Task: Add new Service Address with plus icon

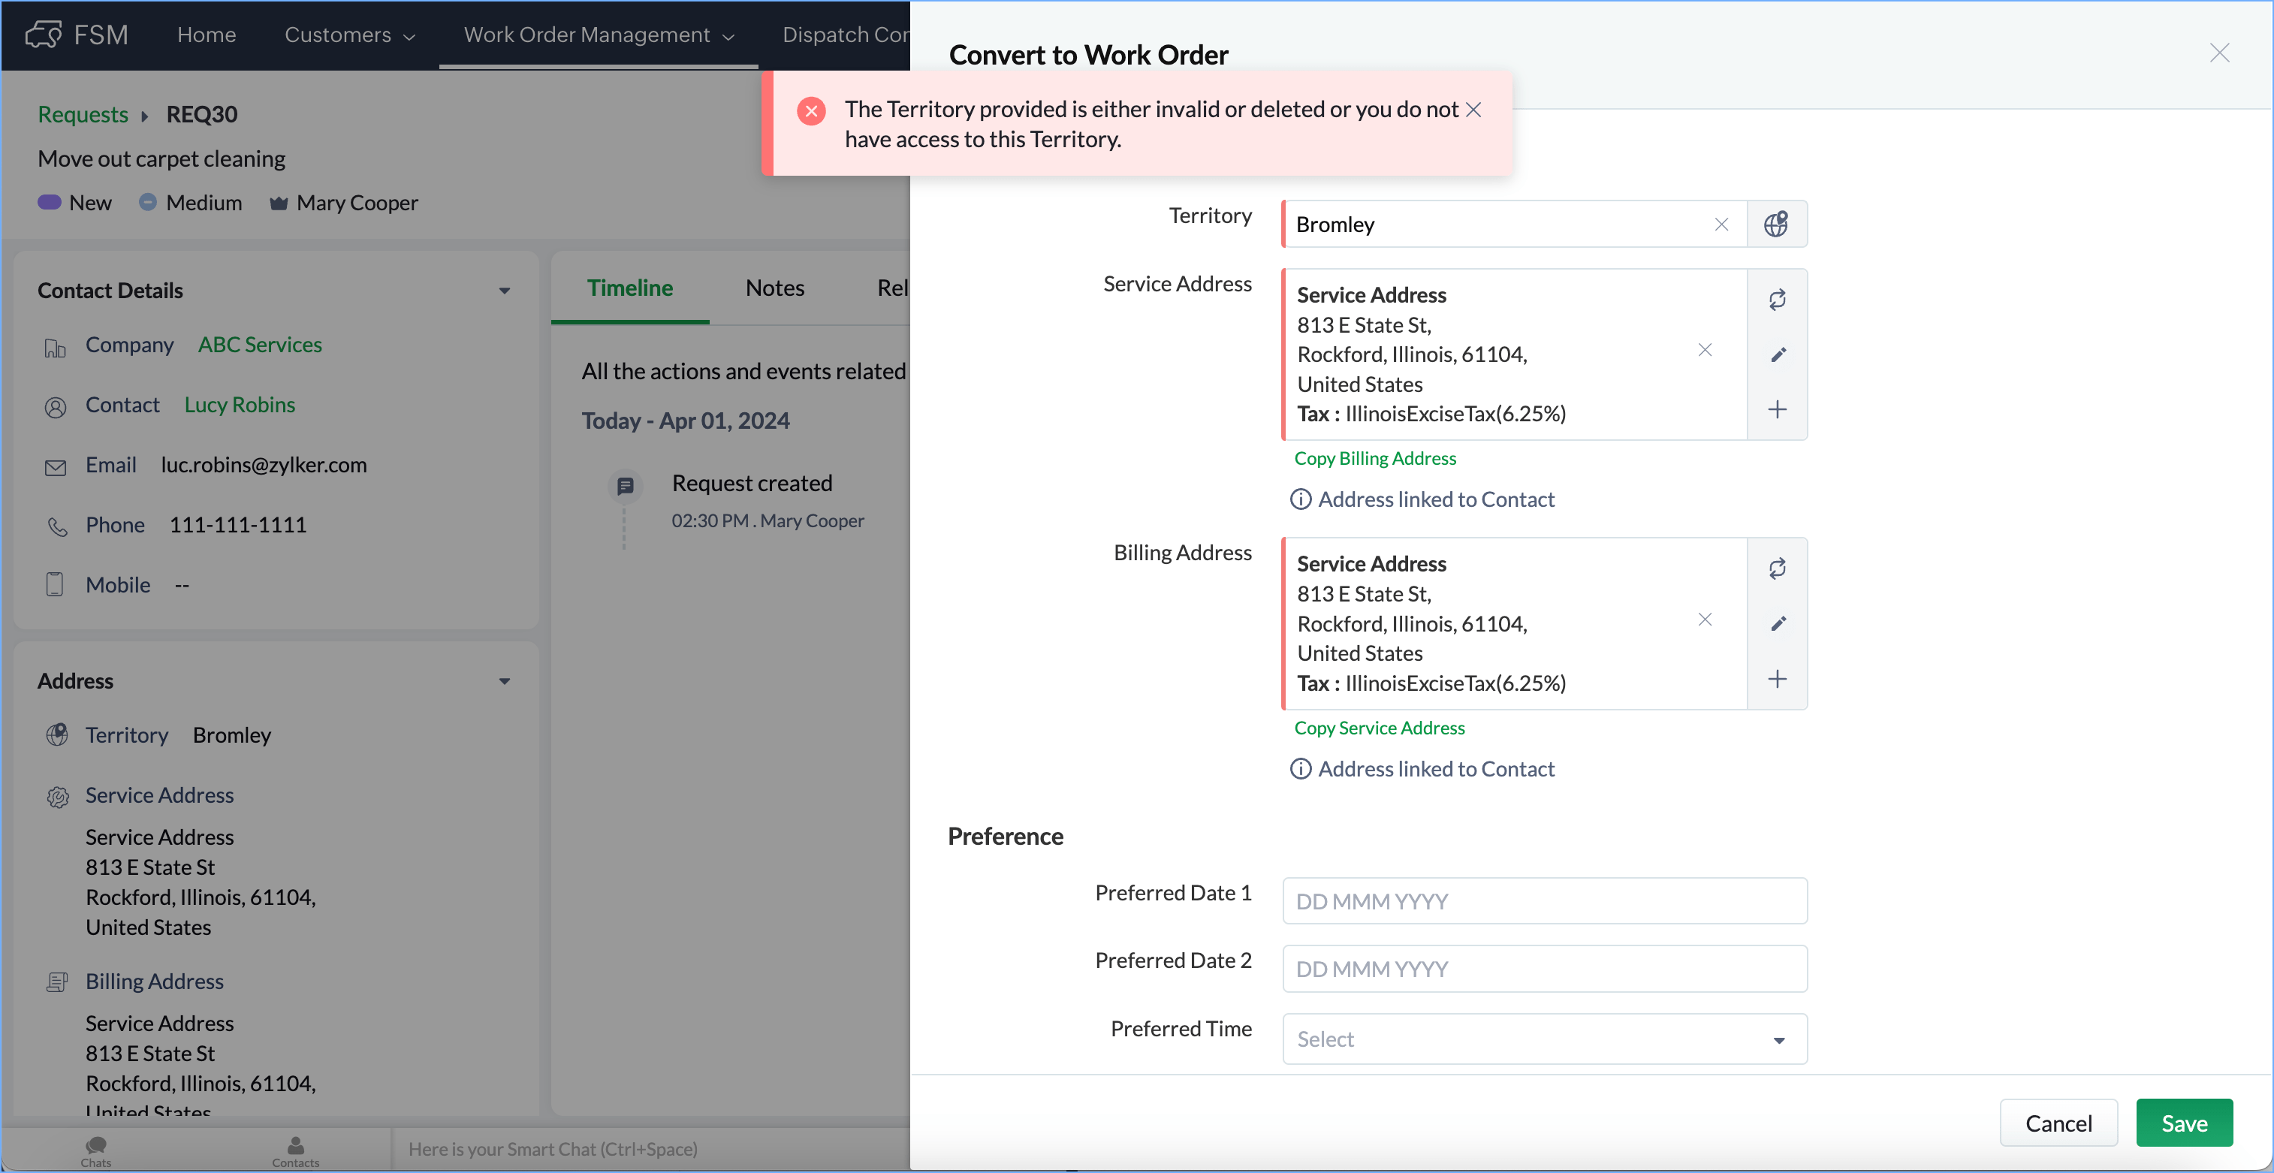Action: coord(1777,409)
